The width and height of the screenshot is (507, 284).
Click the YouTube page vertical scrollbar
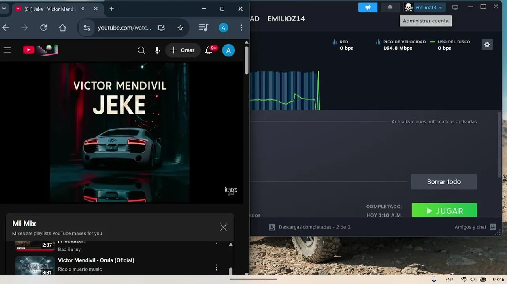click(247, 60)
